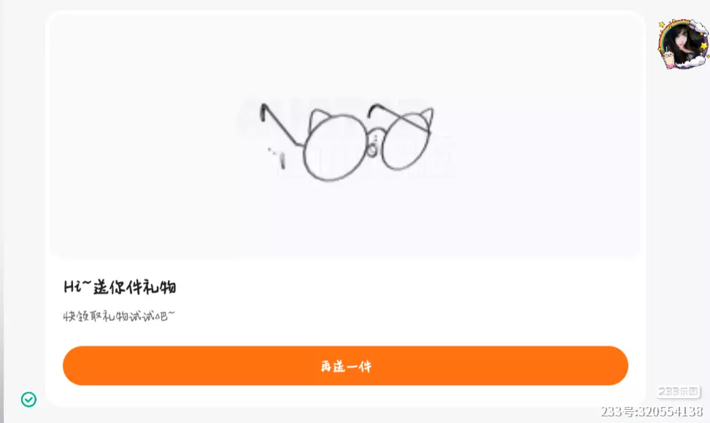Click the gray strip along the left edge
Image resolution: width=710 pixels, height=423 pixels.
click(1, 211)
